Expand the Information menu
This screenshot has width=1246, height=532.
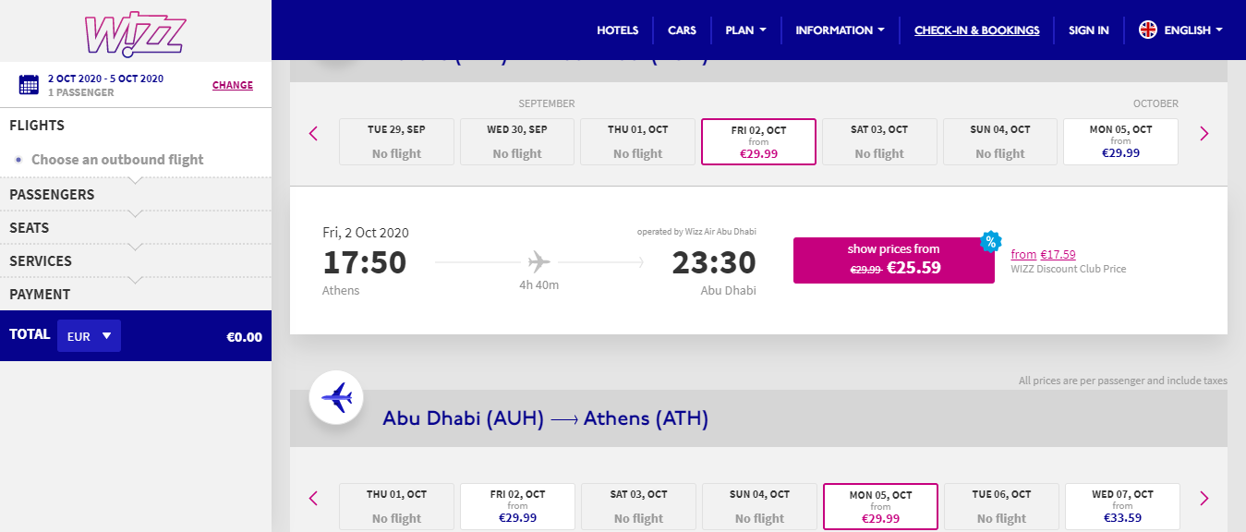pos(840,30)
